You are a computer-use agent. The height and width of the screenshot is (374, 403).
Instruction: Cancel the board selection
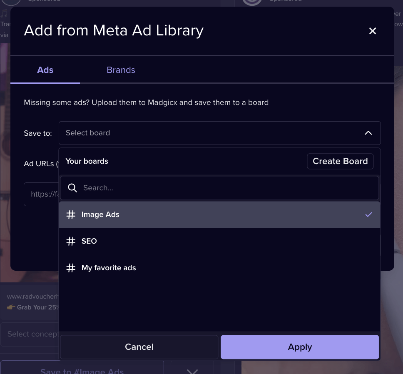pos(139,347)
